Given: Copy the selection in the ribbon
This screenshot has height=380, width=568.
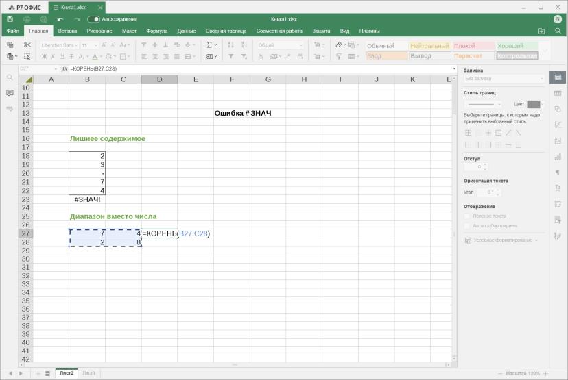Looking at the screenshot, I should (x=10, y=45).
